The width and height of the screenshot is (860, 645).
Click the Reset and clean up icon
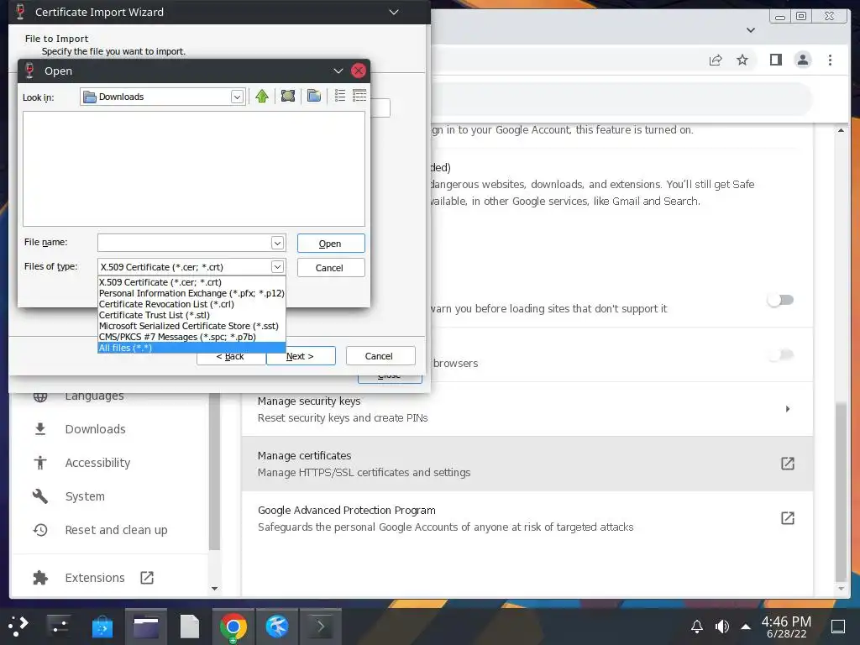click(x=40, y=530)
